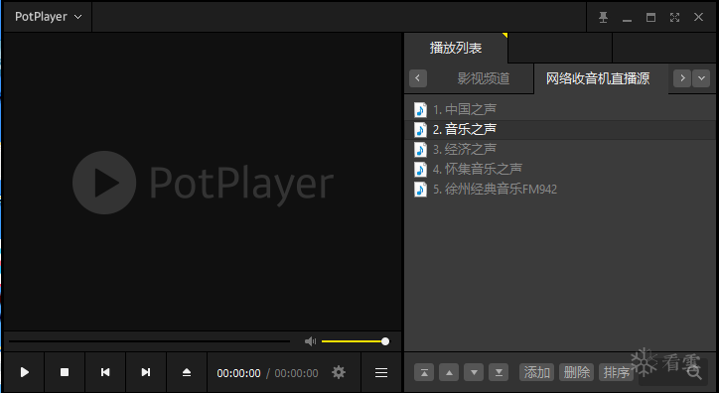719x393 pixels.
Task: Select playlist item 3. 经济之声
Action: click(x=560, y=149)
